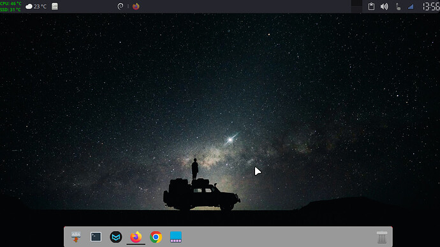This screenshot has width=440, height=247.
Task: Open the blue desktop icon in the dock
Action: coord(176,237)
